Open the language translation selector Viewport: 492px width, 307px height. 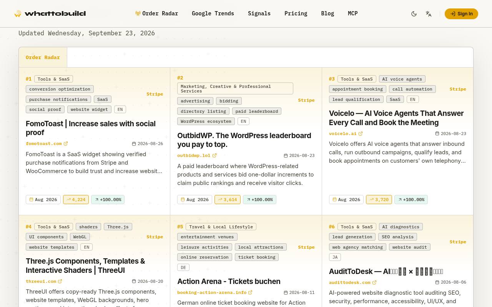[x=429, y=14]
